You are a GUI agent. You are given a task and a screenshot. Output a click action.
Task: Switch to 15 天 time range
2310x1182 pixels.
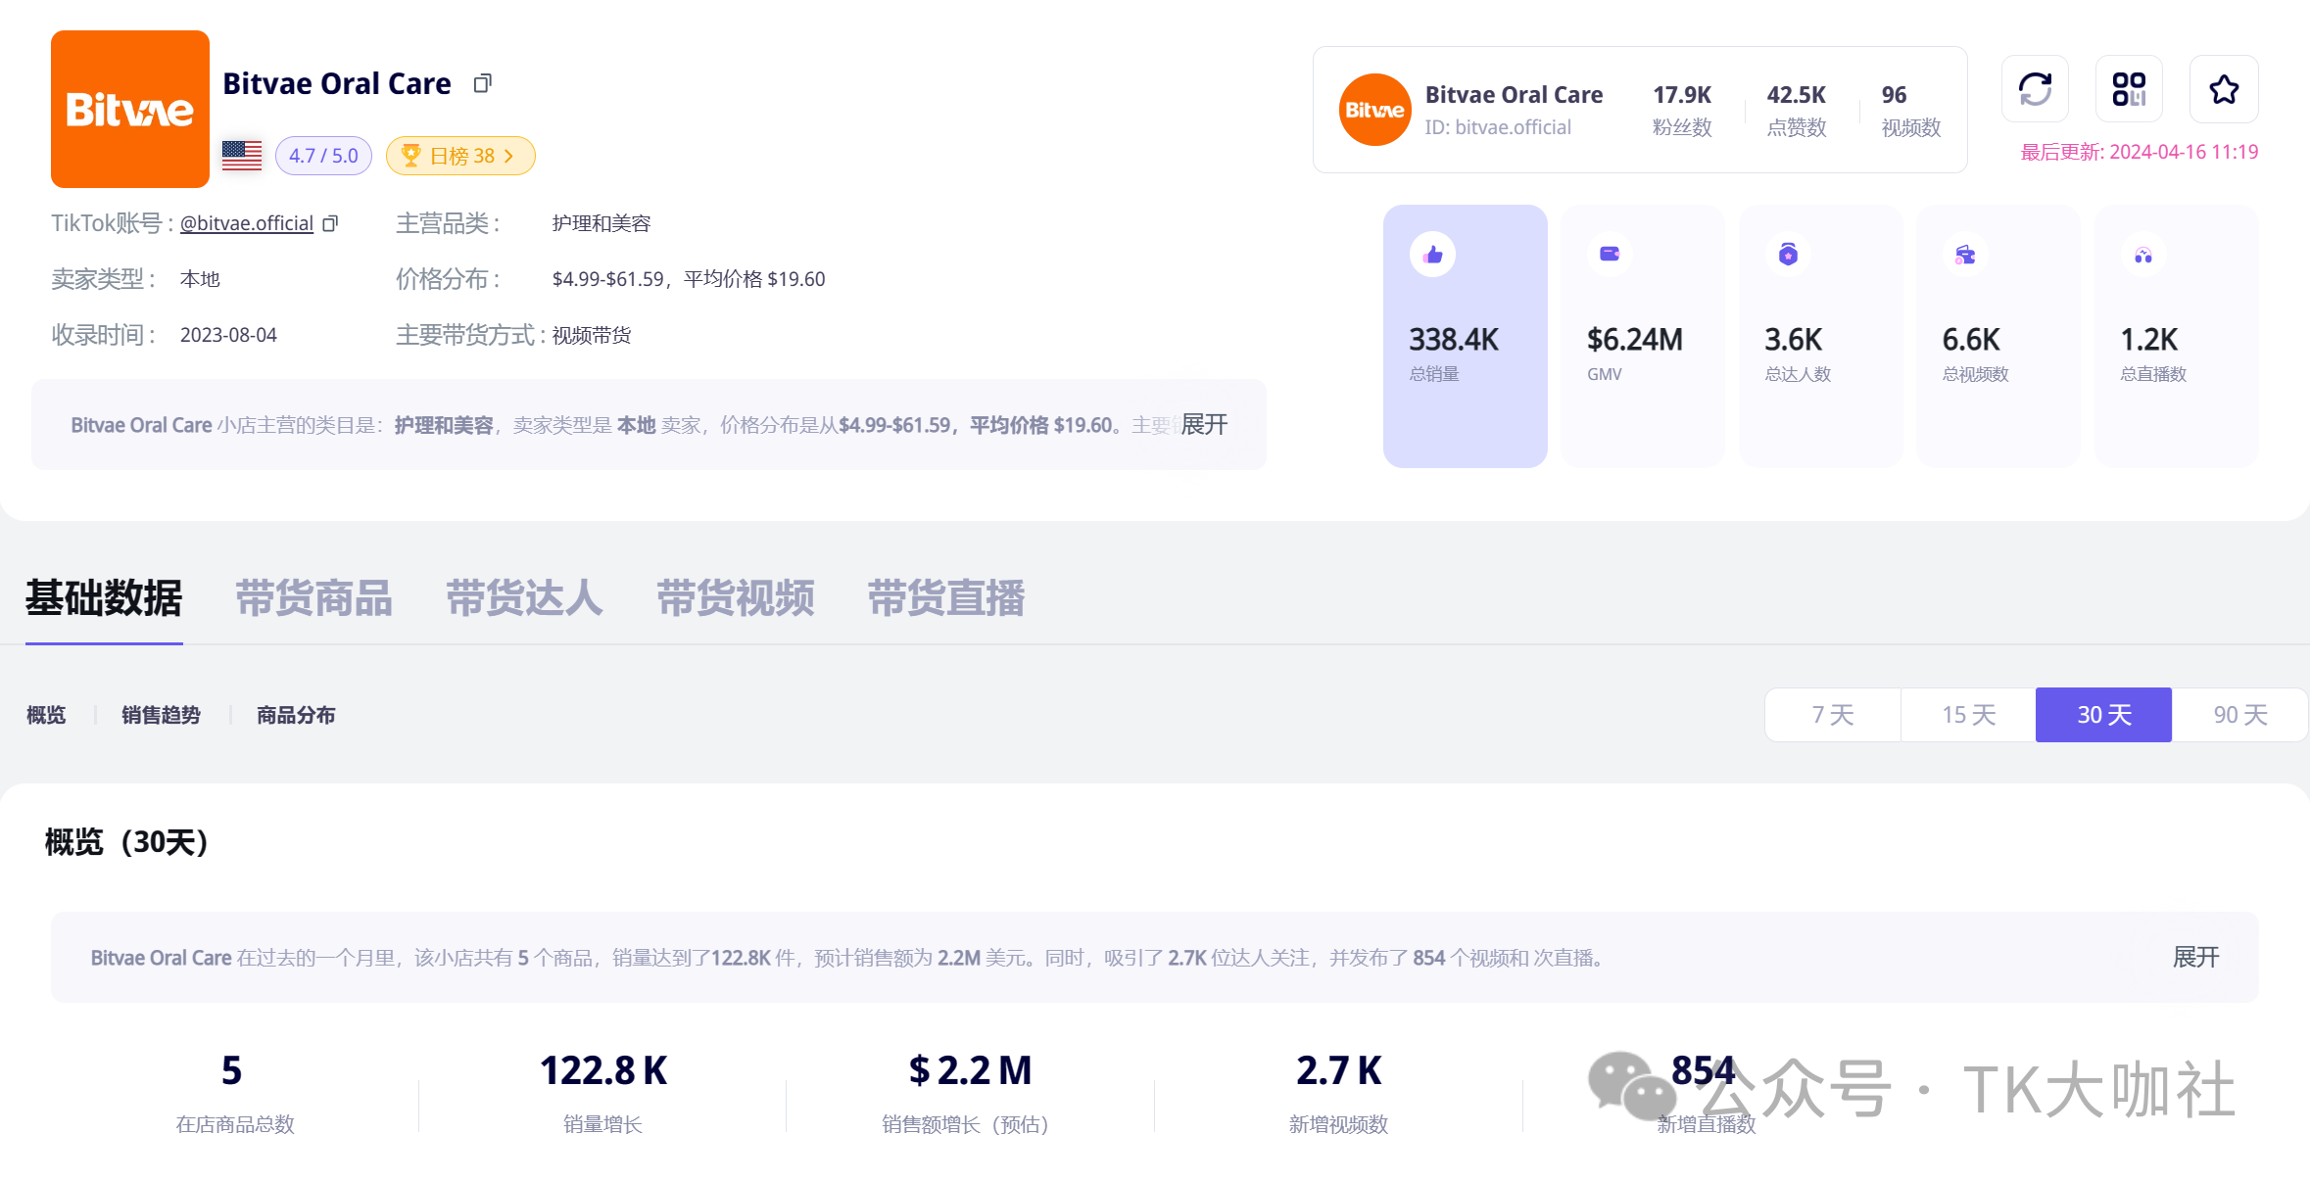coord(1968,715)
